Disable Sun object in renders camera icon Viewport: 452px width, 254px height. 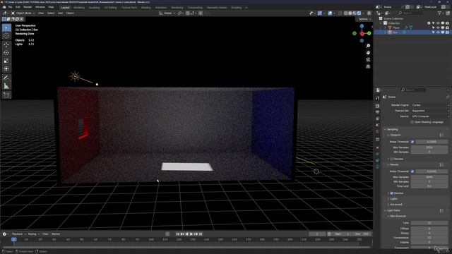447,32
